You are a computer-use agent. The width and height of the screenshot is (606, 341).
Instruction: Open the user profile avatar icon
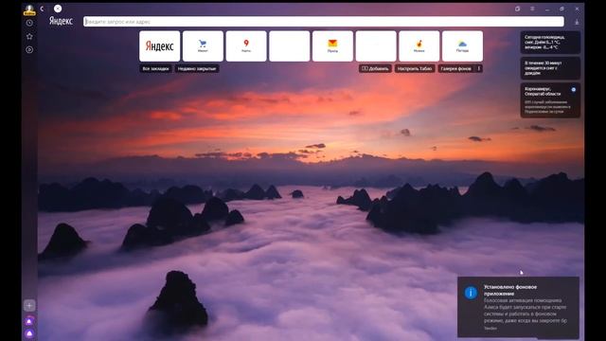coord(29,9)
